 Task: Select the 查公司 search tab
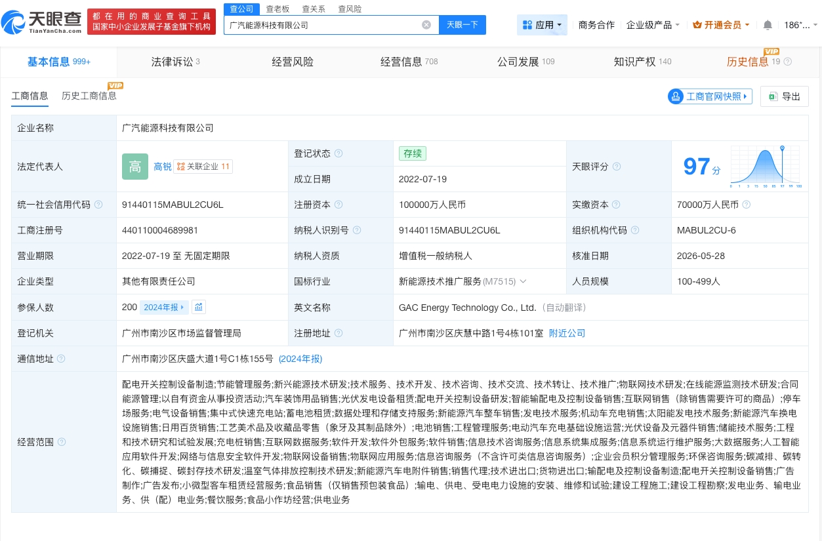pos(241,9)
